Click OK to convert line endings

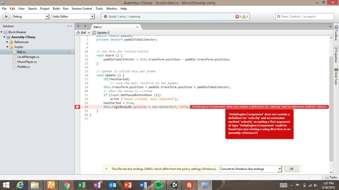pyautogui.click(x=291, y=169)
